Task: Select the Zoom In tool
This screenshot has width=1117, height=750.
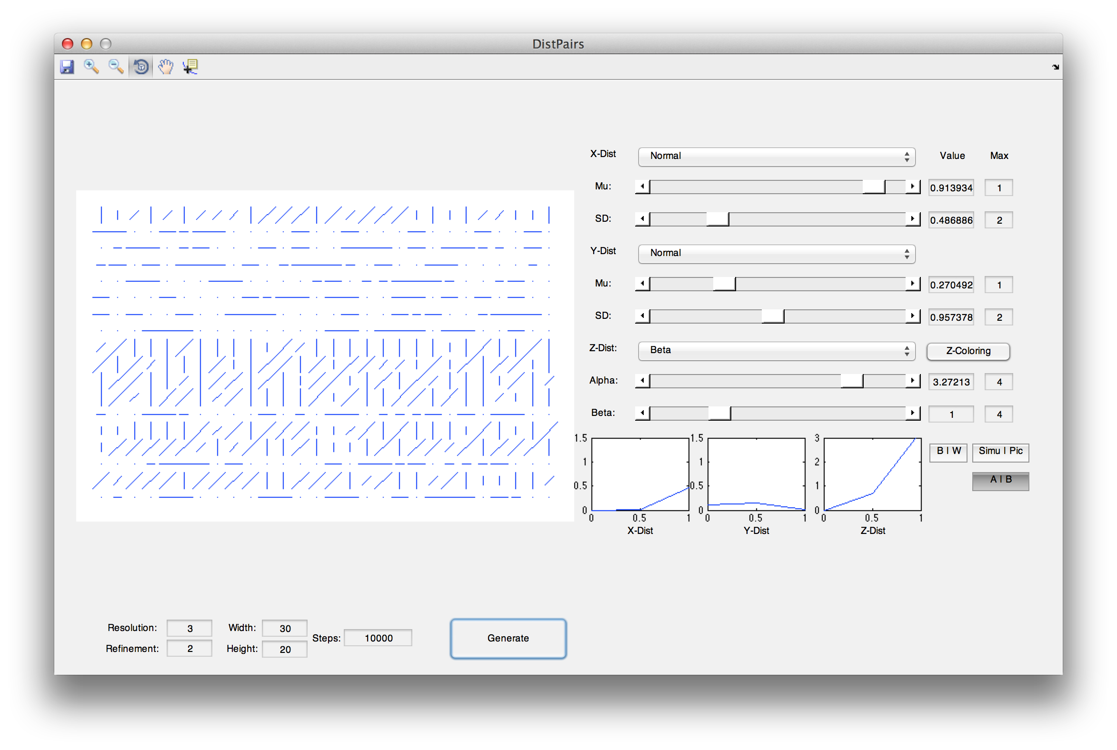Action: coord(91,67)
